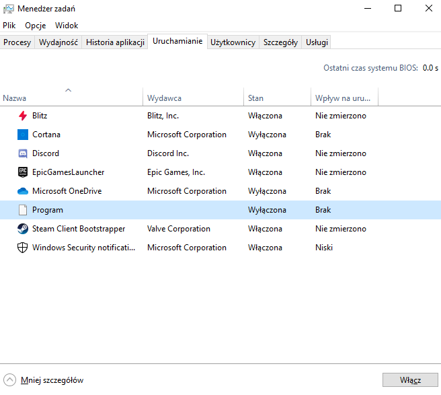The image size is (441, 395).
Task: Click the Valve Corporation publisher cell
Action: [x=179, y=229]
